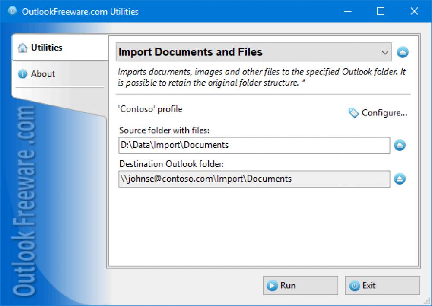Click the dropdown arrow on the utility selector
Screen dimensions: 432x306
385,52
